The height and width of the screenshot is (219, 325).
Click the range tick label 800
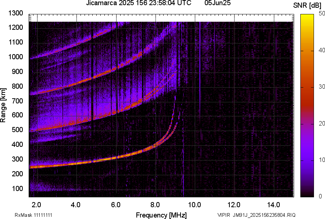tap(17, 86)
